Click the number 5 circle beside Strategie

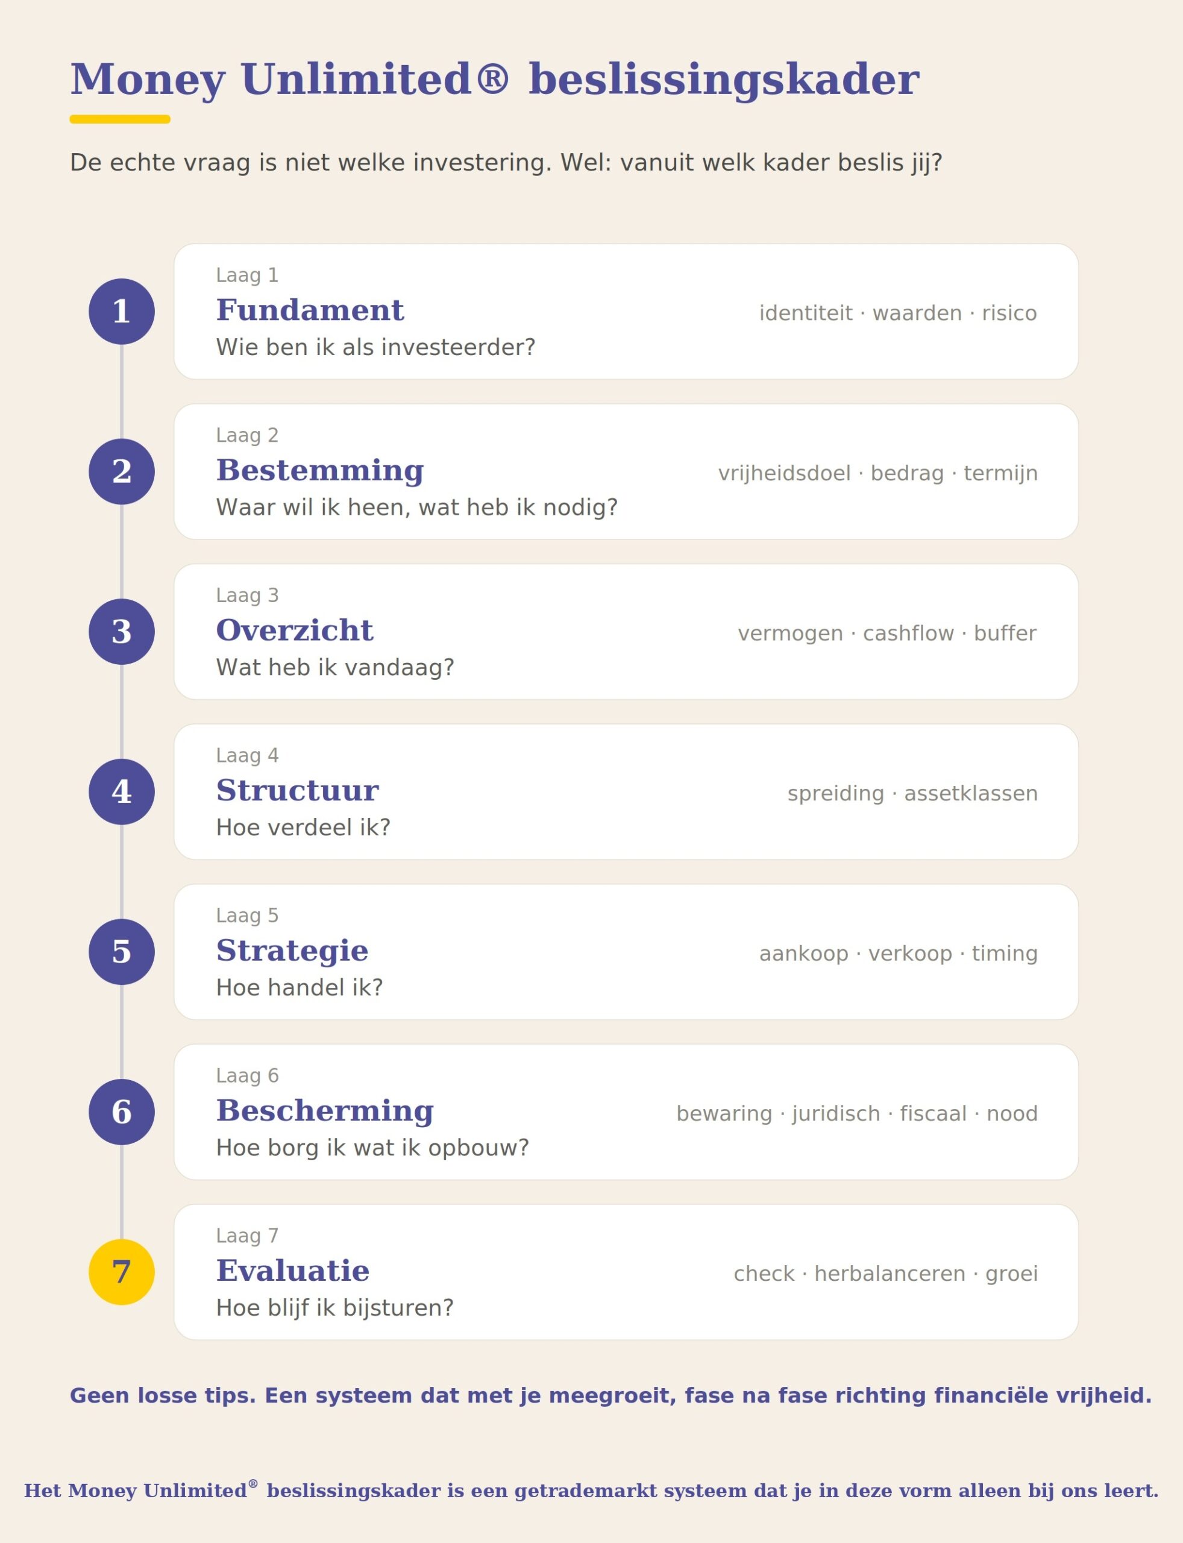tap(122, 952)
